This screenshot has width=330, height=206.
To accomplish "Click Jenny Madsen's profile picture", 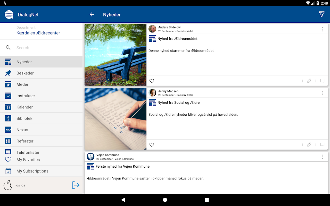I will pos(152,93).
